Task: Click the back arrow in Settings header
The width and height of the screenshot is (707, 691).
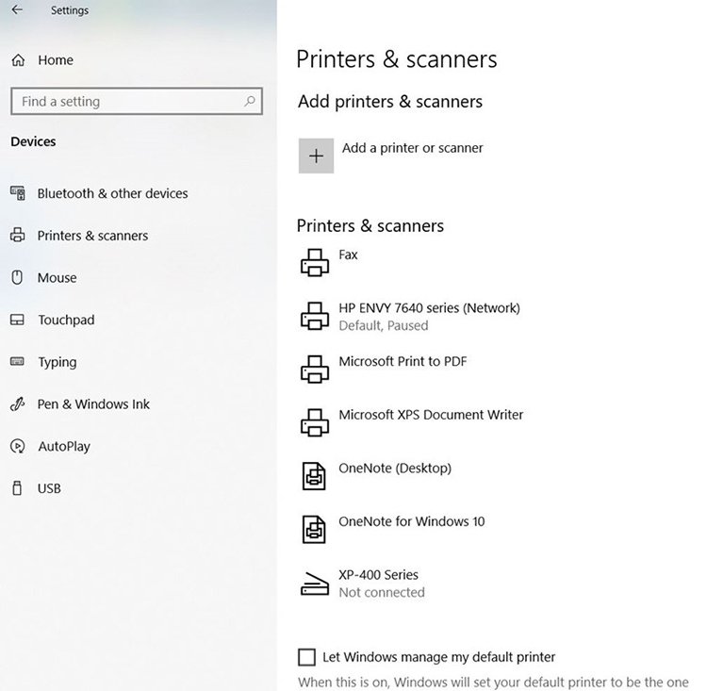Action: 17,11
